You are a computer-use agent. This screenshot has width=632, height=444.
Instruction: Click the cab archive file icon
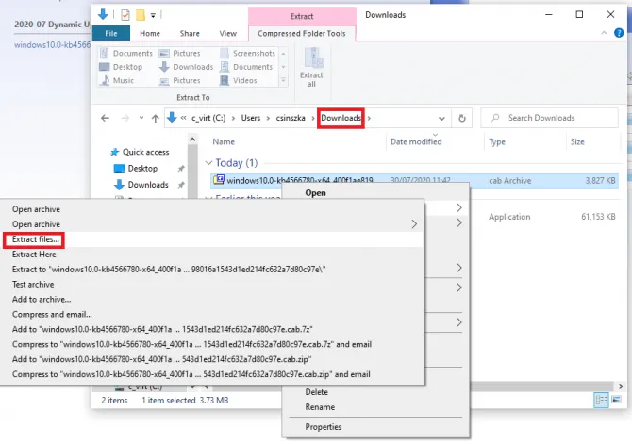point(219,179)
